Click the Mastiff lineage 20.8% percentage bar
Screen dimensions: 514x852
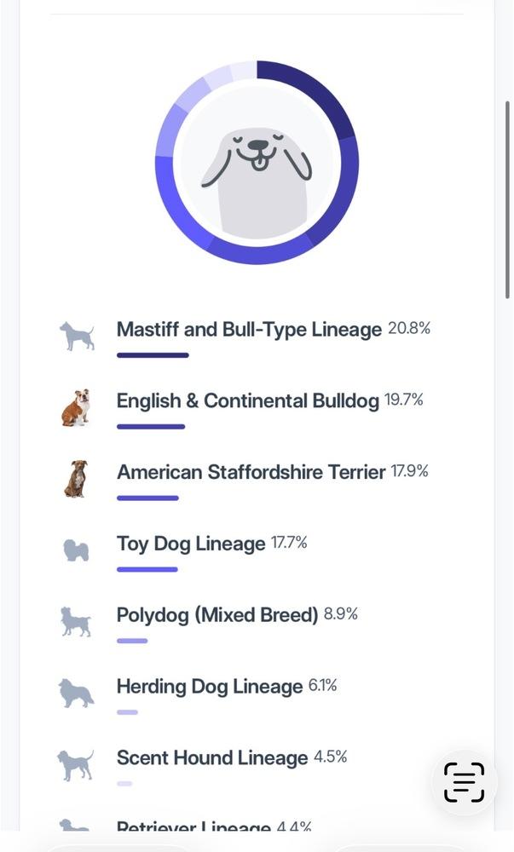153,355
